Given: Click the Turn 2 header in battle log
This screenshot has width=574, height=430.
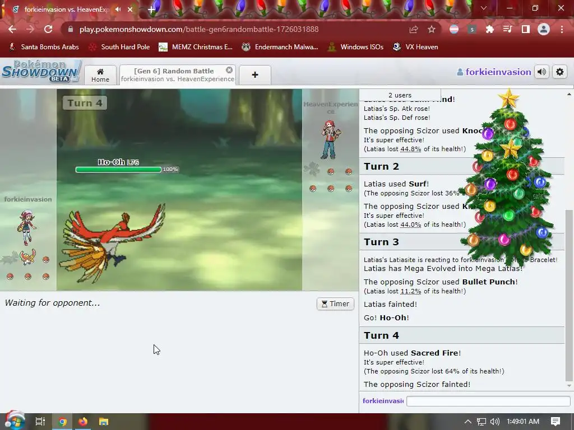Looking at the screenshot, I should coord(381,166).
